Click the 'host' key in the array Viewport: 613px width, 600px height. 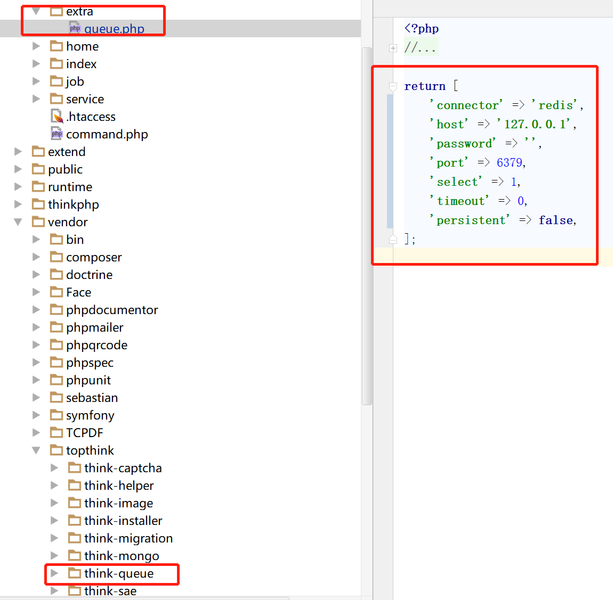pos(449,124)
